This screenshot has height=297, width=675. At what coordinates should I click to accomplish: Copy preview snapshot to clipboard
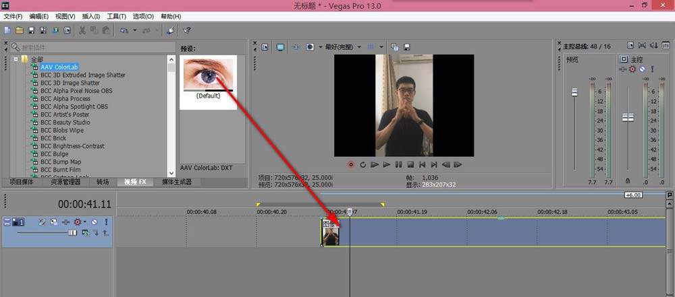tap(394, 47)
